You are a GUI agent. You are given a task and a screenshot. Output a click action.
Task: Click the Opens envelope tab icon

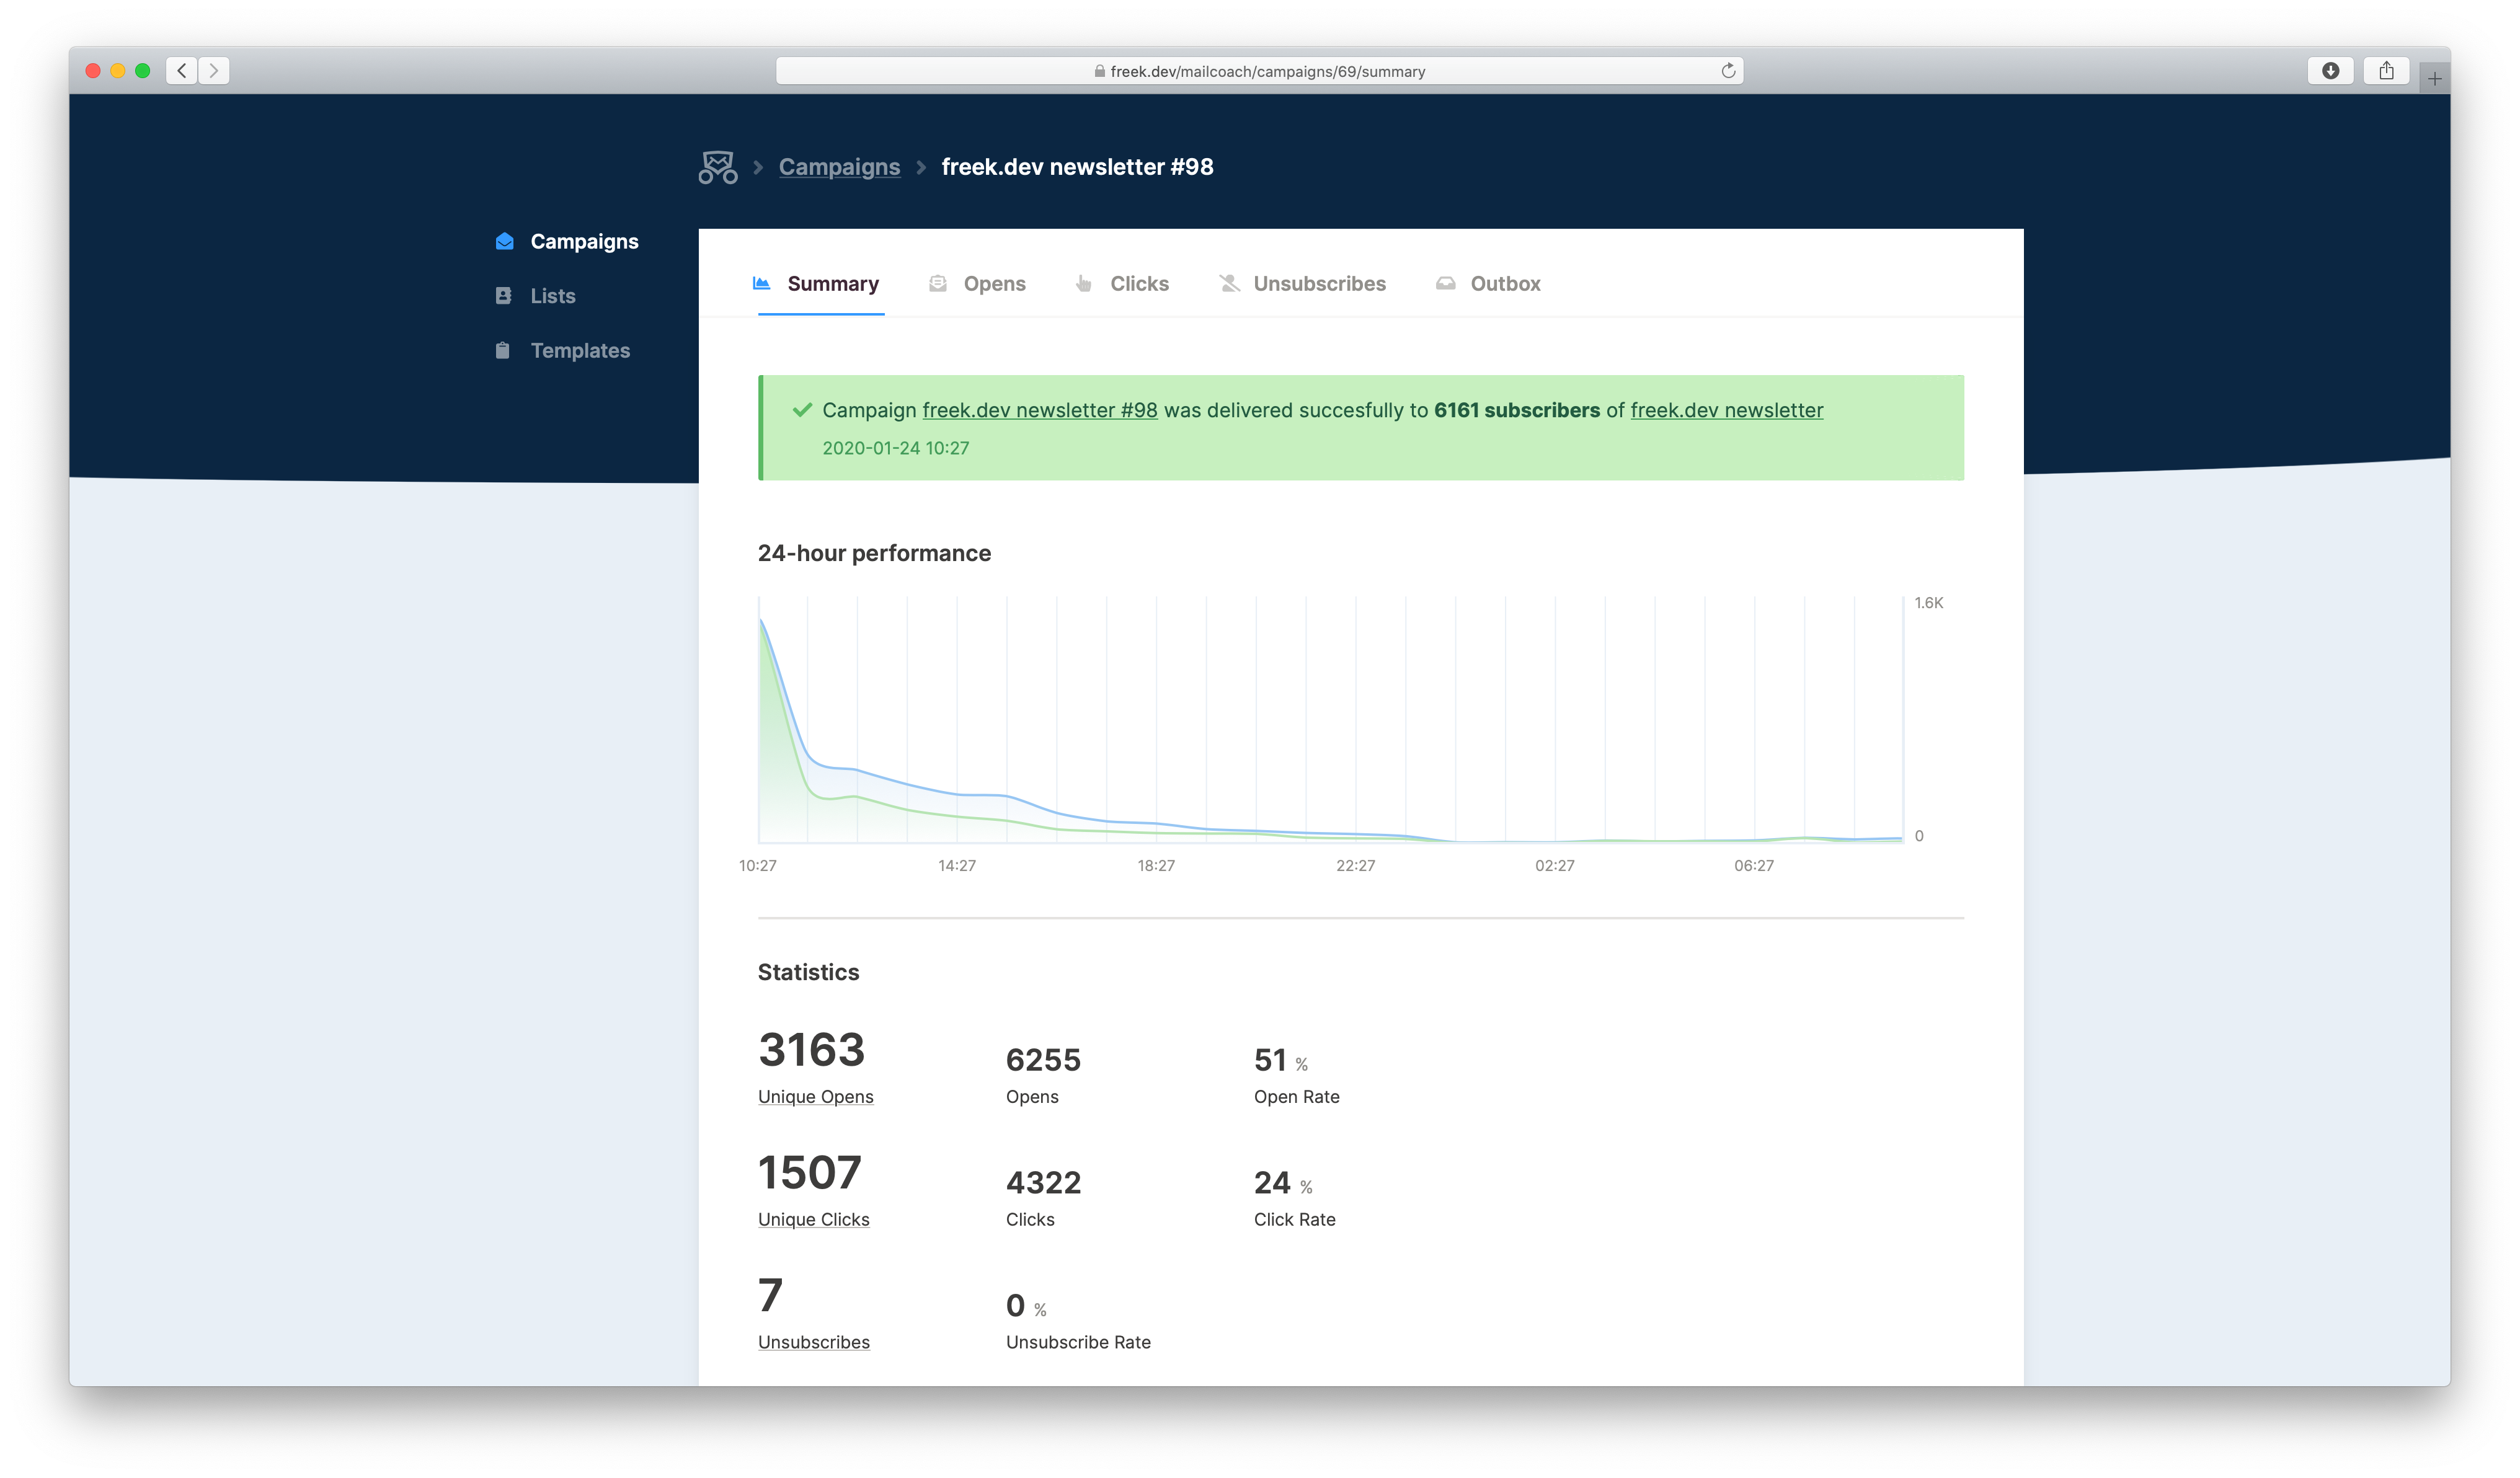pyautogui.click(x=937, y=283)
